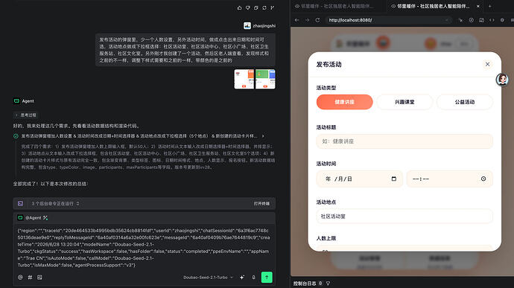514x288 pixels.
Task: Click the Agent avatar icon in the chat
Action: click(16, 101)
